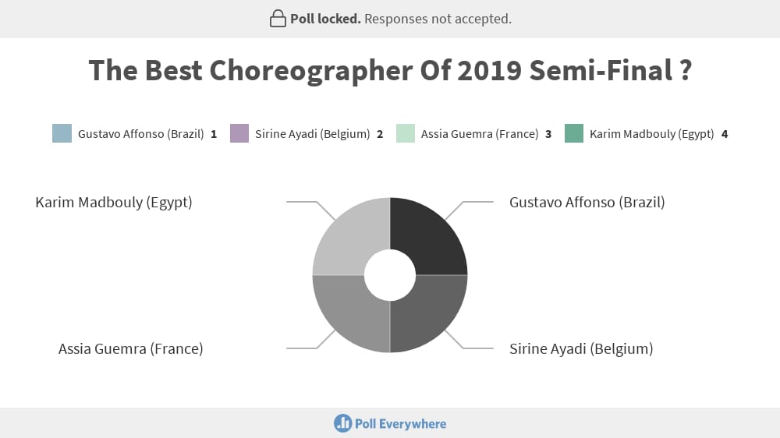Click the white center of the donut chart
The image size is (780, 438).
pos(390,275)
